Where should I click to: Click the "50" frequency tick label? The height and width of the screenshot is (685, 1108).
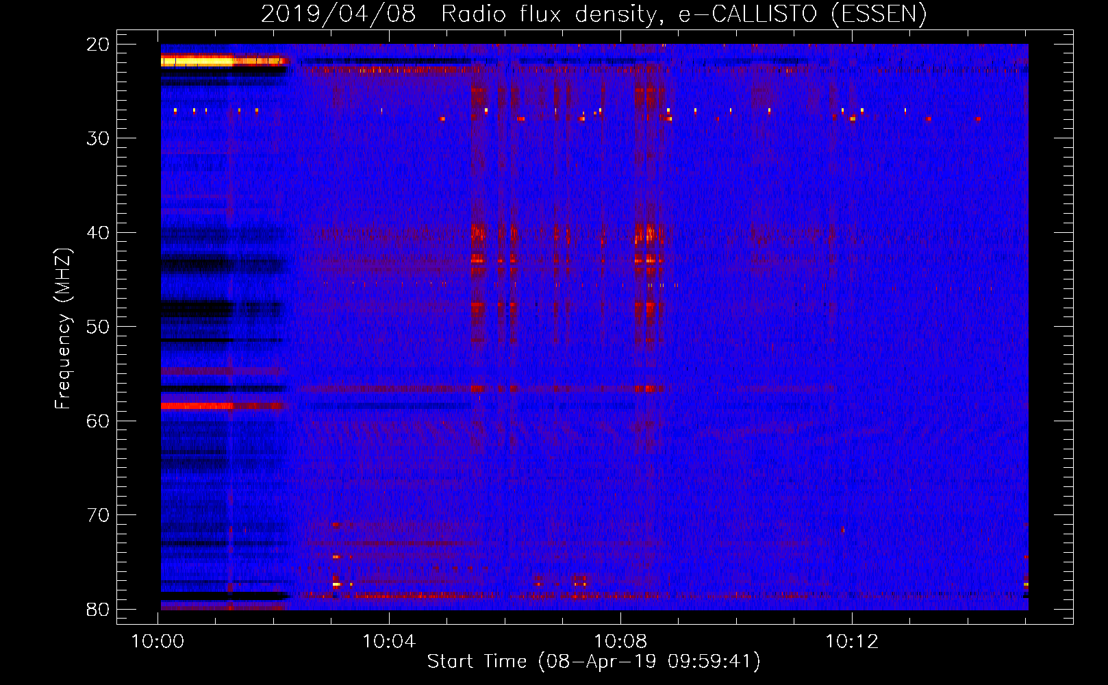(x=99, y=327)
